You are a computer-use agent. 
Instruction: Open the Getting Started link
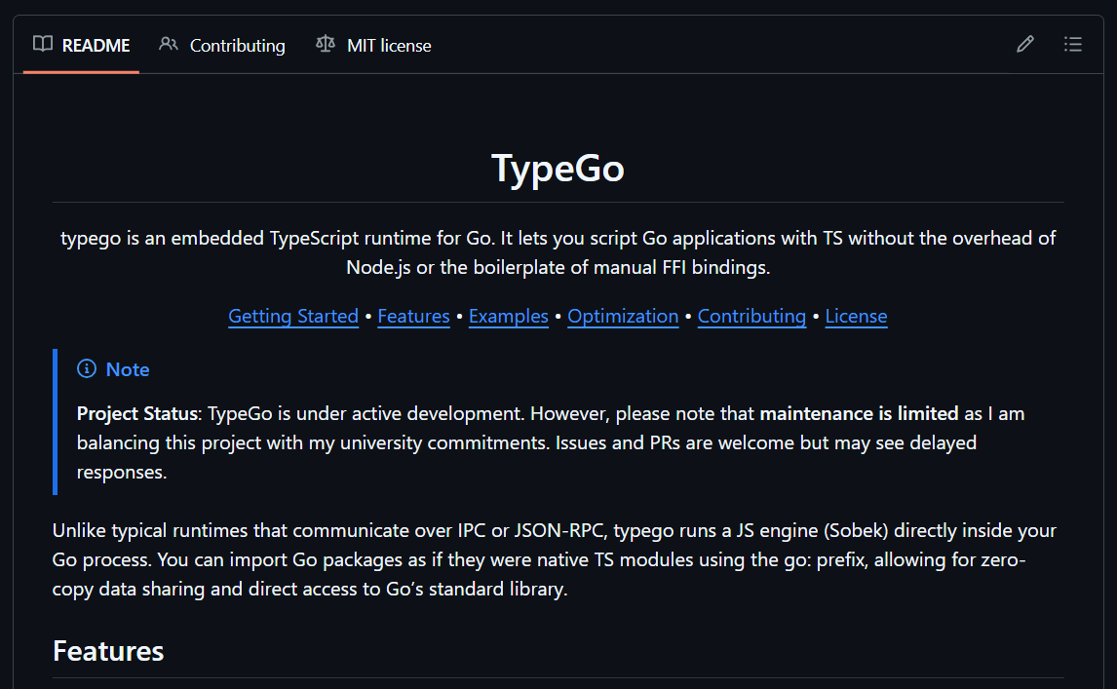click(x=292, y=316)
